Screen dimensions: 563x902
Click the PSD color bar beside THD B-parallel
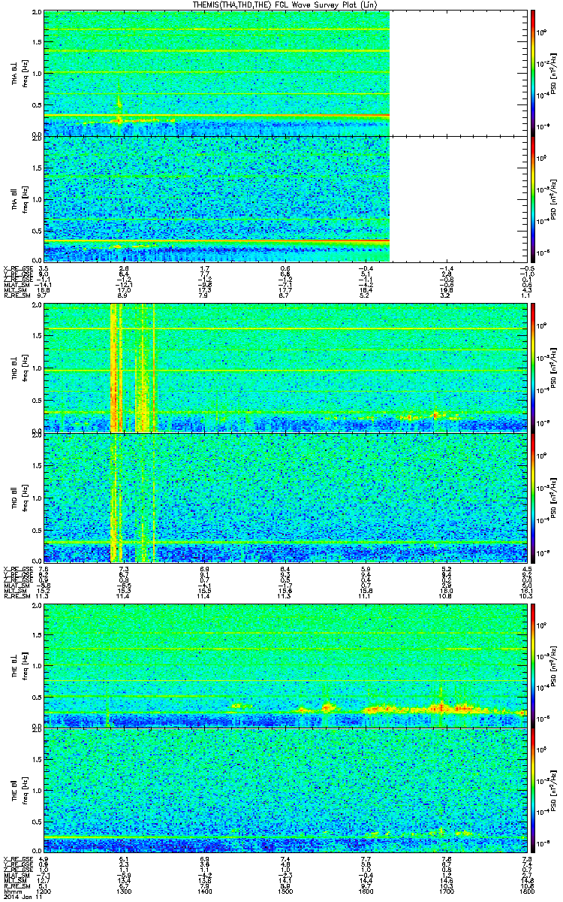pyautogui.click(x=532, y=497)
